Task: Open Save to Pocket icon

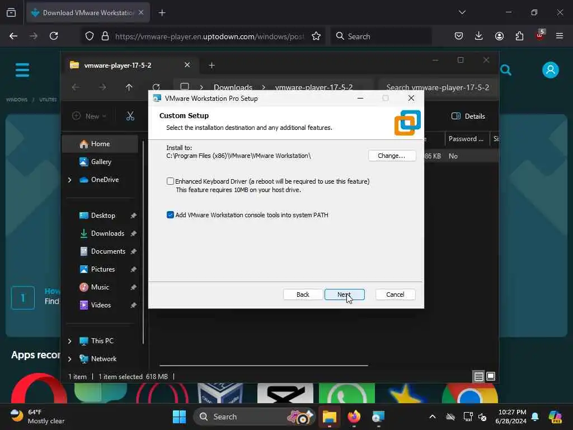Action: pyautogui.click(x=459, y=36)
